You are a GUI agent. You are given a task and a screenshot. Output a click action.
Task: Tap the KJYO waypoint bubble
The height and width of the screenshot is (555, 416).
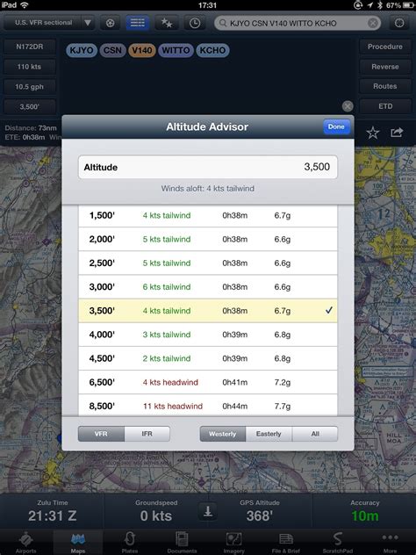click(82, 50)
